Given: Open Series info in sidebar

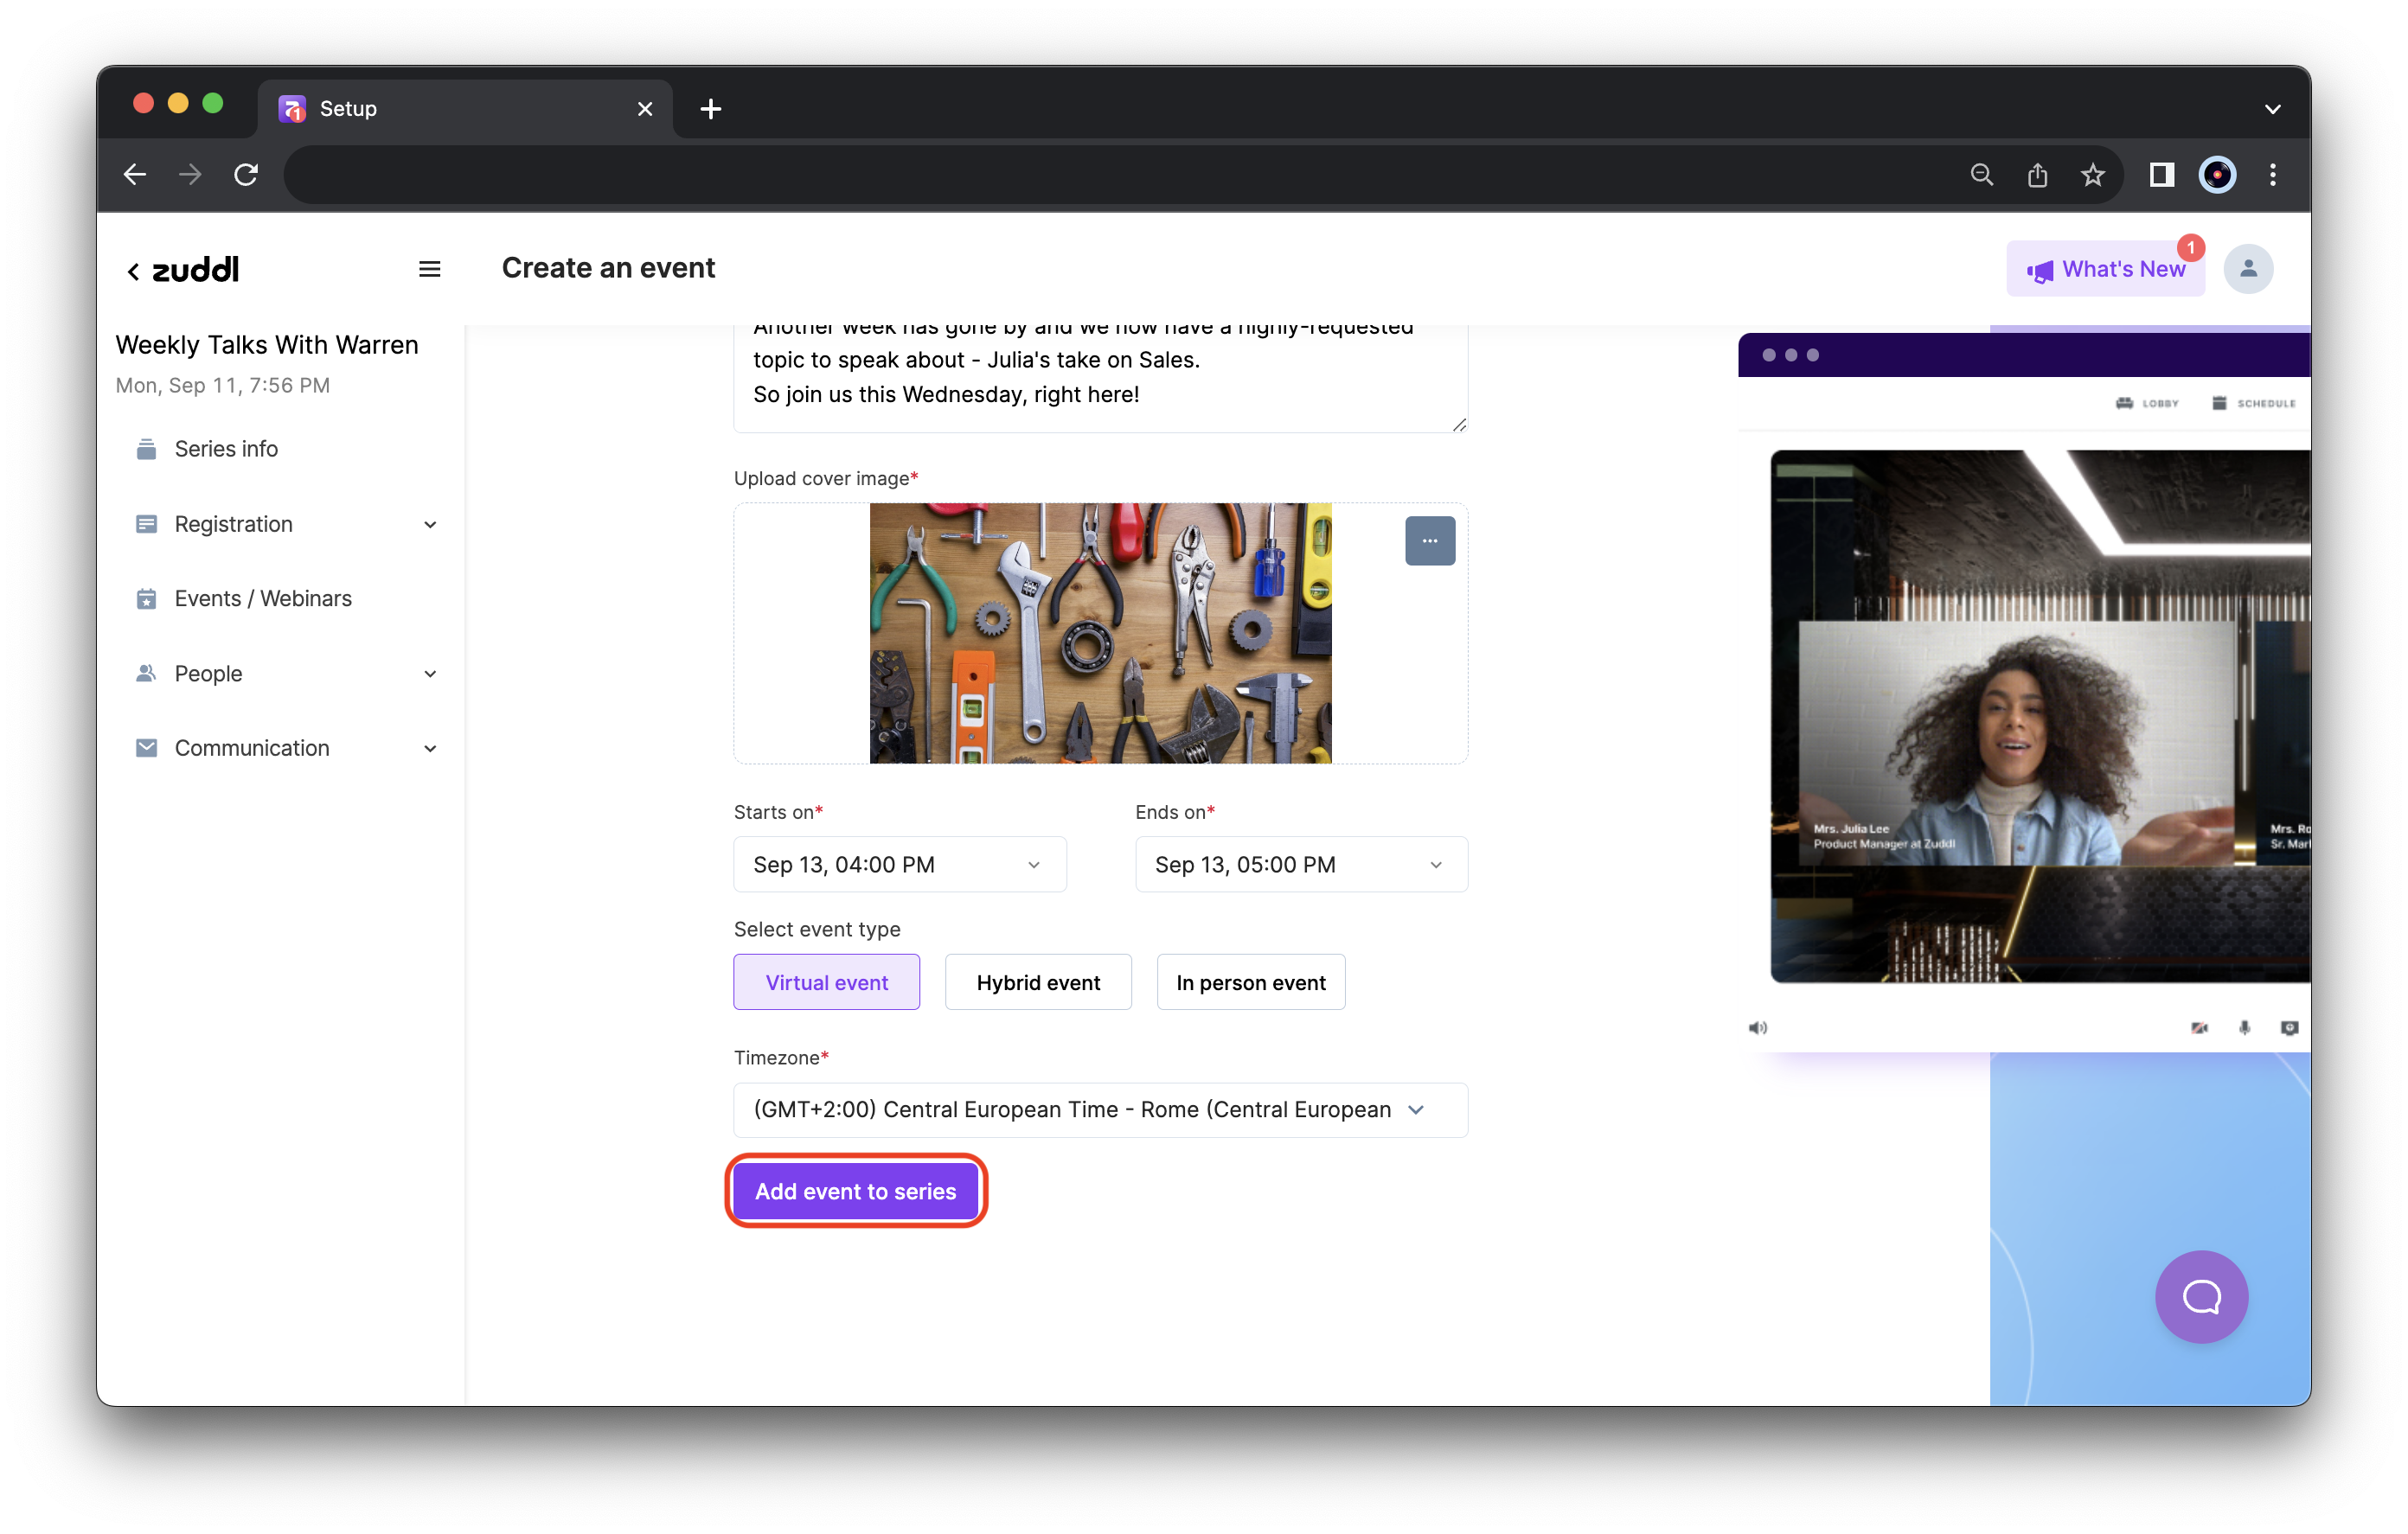Looking at the screenshot, I should (226, 449).
